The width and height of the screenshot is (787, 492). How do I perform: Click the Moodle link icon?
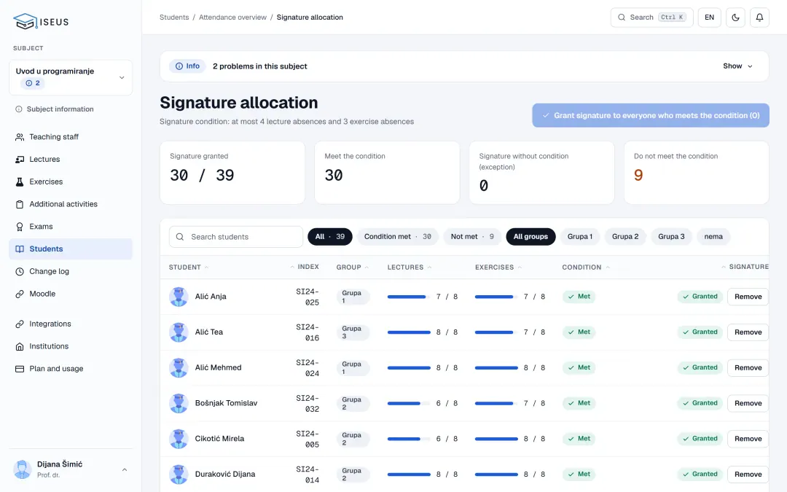pyautogui.click(x=20, y=294)
